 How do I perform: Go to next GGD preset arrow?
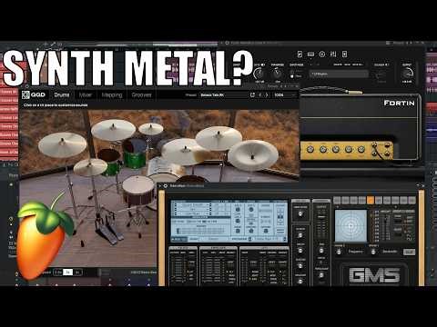click(267, 95)
